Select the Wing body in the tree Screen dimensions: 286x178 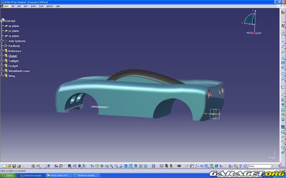click(12, 76)
